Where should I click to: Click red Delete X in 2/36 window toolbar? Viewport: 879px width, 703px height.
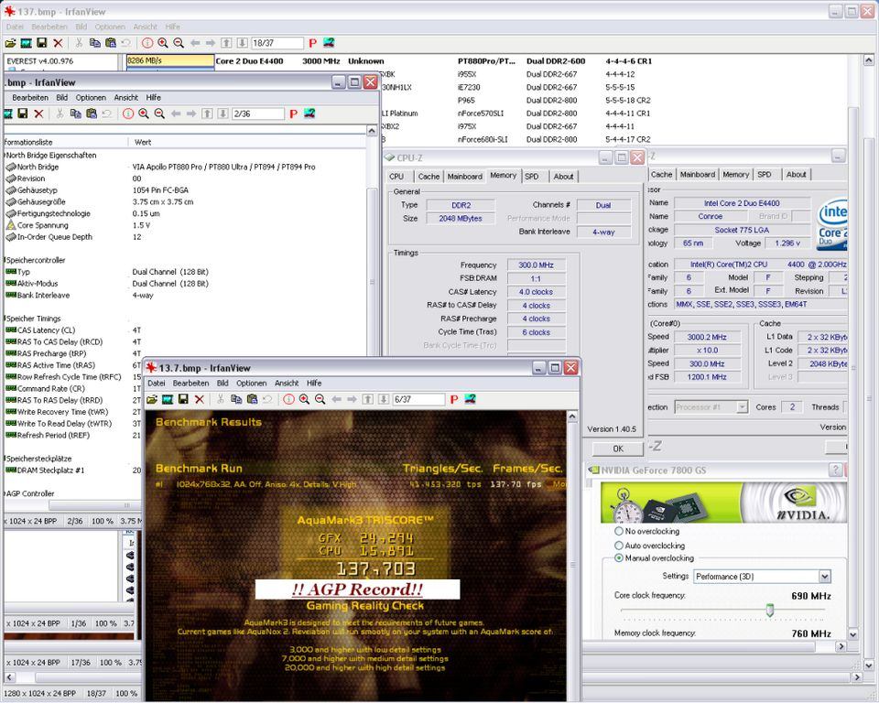[x=38, y=114]
